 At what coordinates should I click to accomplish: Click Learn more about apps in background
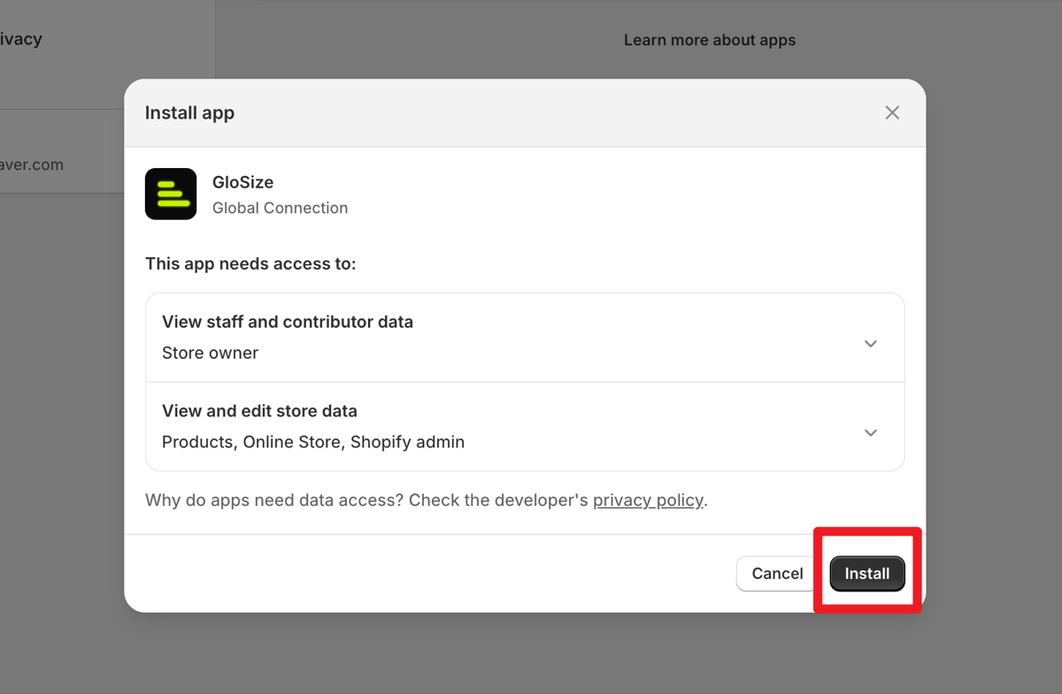(x=710, y=40)
